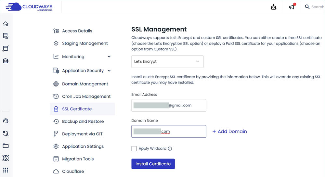Open projects folder icon in sidebar
This screenshot has height=177, width=325.
pos(6,146)
